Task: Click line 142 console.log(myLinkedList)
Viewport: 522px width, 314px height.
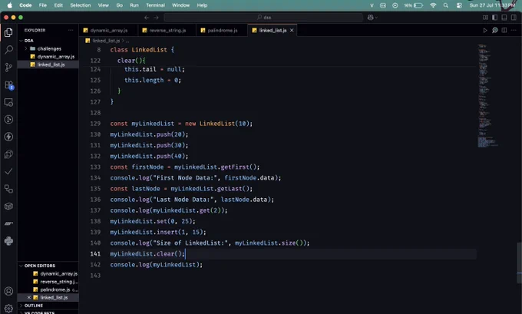Action: click(x=156, y=265)
